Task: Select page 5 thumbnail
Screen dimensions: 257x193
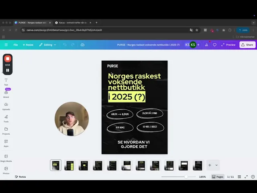Action: 112,165
